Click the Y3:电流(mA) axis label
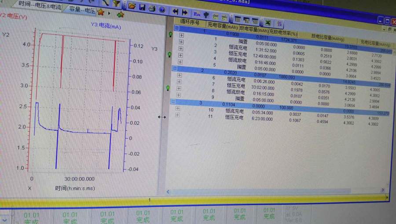 [106, 26]
